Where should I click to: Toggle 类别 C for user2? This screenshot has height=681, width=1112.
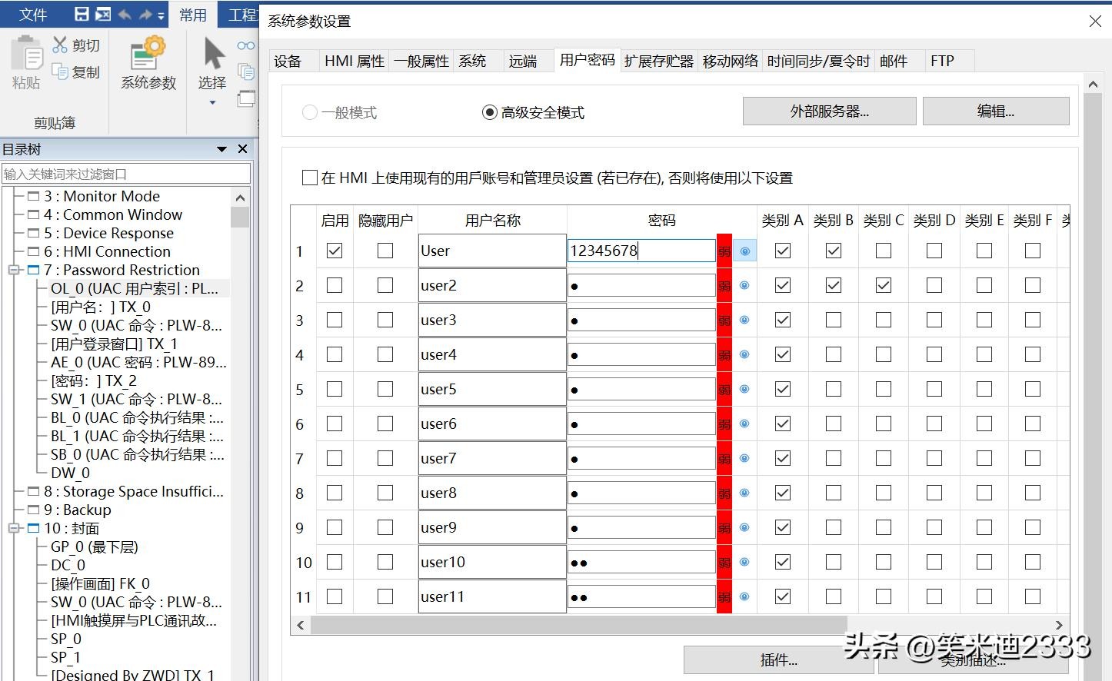click(884, 286)
